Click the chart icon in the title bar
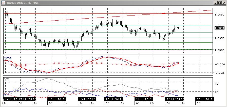This screenshot has height=107, width=227. point(3,3)
